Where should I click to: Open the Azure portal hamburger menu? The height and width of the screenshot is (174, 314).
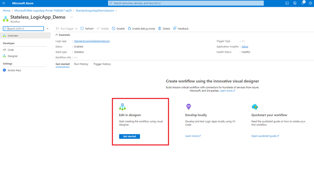pos(4,3)
